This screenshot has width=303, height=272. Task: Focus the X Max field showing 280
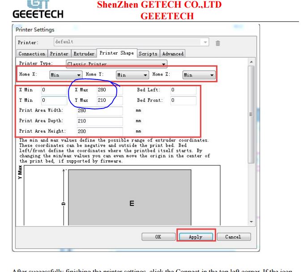point(110,90)
